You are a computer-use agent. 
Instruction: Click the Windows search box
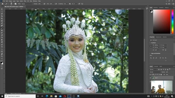click(20, 96)
